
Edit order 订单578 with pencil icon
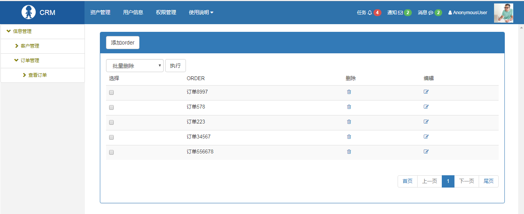[x=426, y=107]
